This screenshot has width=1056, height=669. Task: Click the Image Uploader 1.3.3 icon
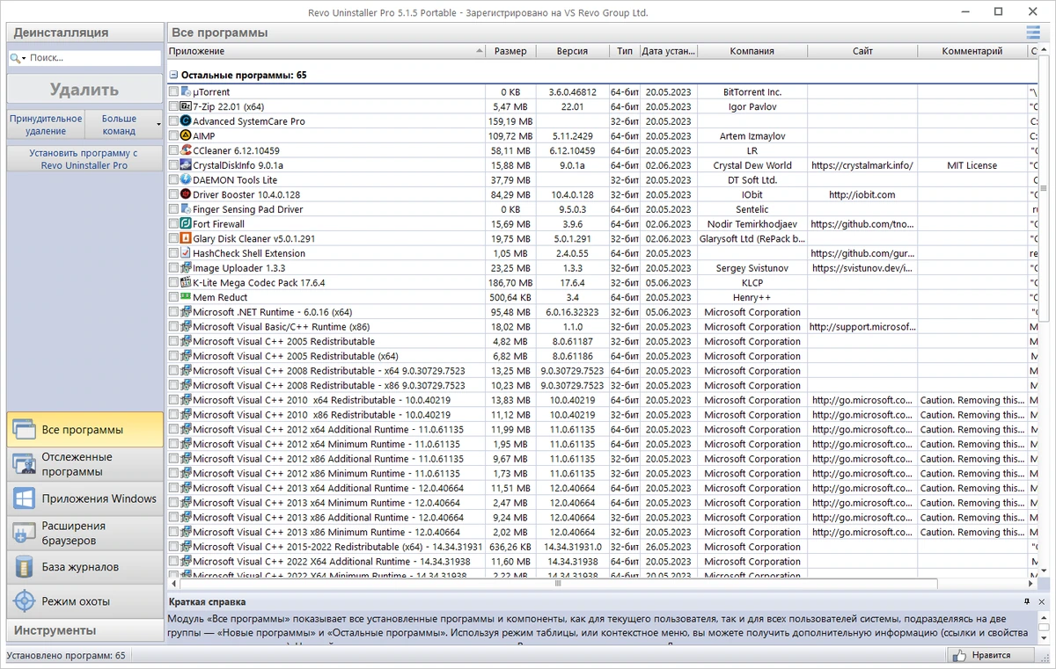(x=186, y=268)
